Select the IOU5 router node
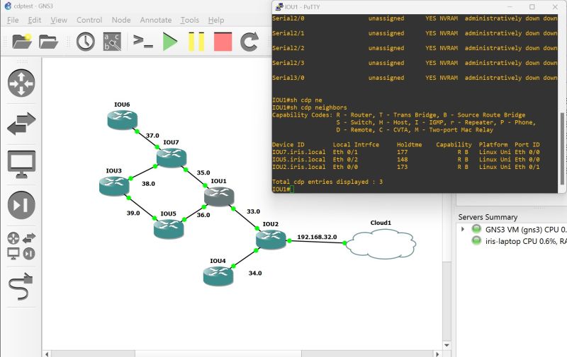 point(169,229)
